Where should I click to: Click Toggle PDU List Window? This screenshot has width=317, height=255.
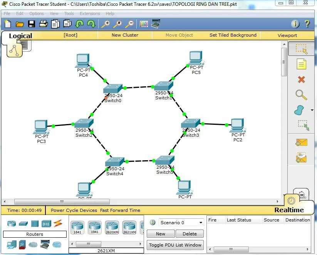[175, 245]
